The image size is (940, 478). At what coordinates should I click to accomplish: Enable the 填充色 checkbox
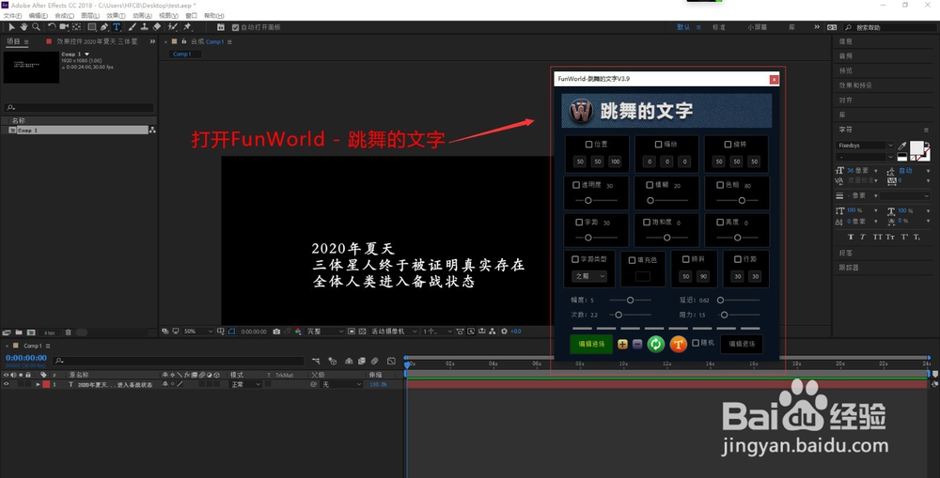[x=632, y=260]
